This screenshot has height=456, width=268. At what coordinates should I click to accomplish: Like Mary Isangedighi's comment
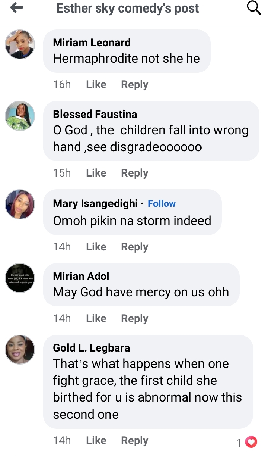coord(96,247)
